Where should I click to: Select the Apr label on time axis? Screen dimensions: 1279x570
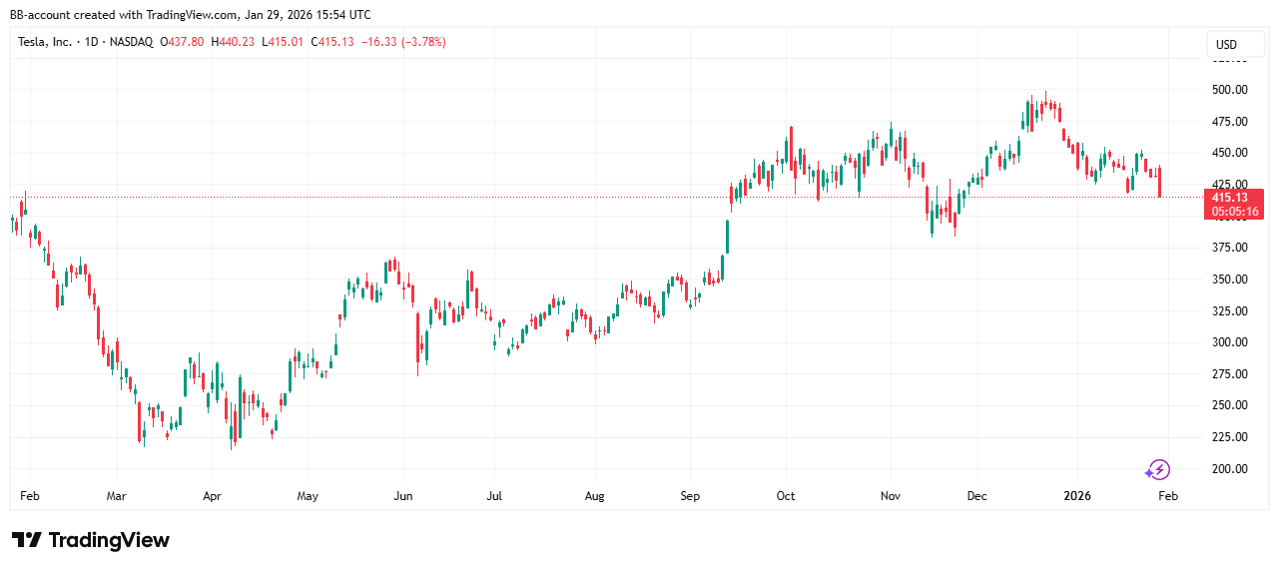coord(211,496)
